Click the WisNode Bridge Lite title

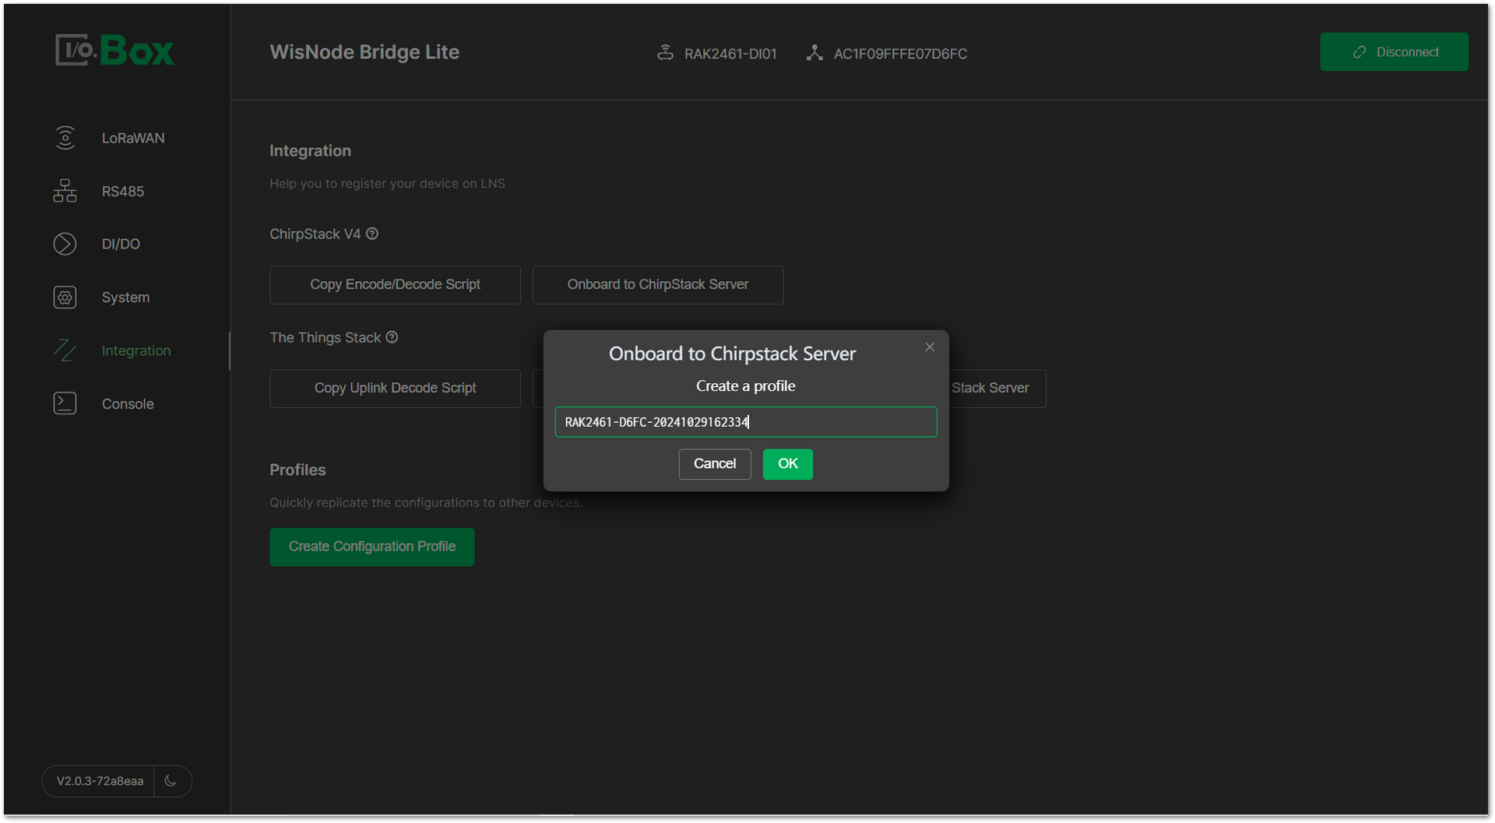click(x=364, y=52)
